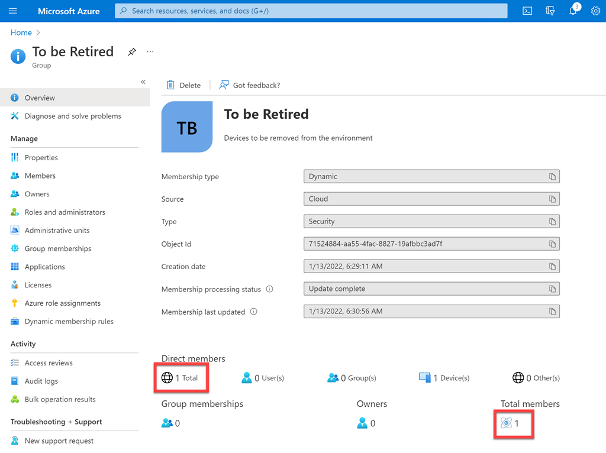606x453 pixels.
Task: Open Dynamic membership rules
Action: tap(69, 322)
